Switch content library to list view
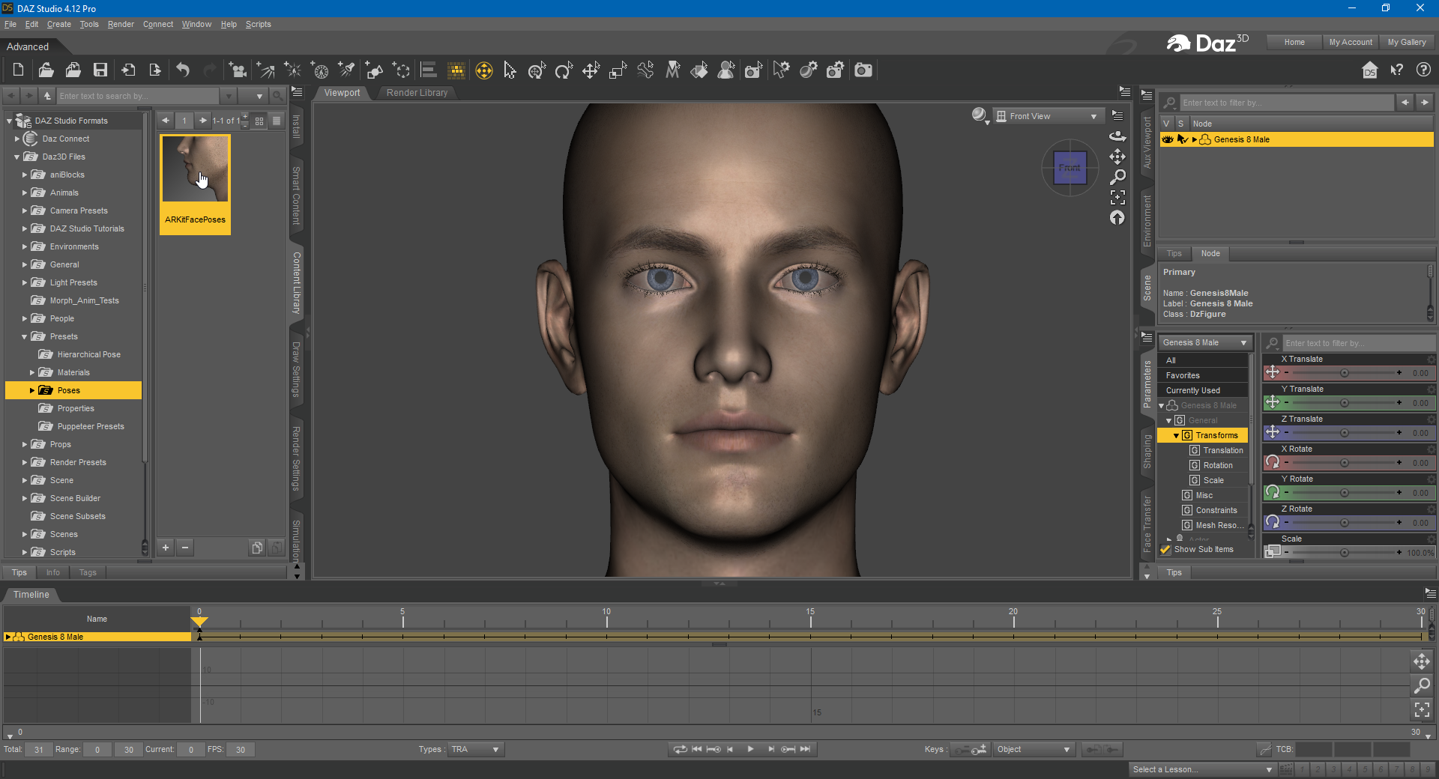 point(277,121)
